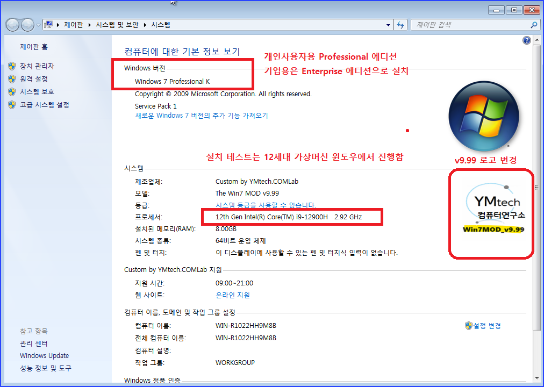Screen dimensions: 544x387
Task: Open 관리 센터 under 참고 항목
Action: 34,343
